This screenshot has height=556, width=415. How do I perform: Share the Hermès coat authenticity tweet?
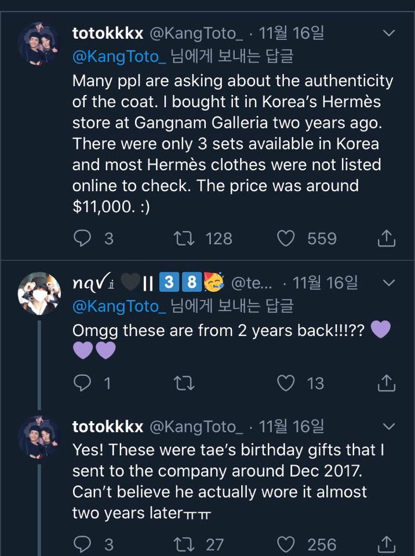387,238
